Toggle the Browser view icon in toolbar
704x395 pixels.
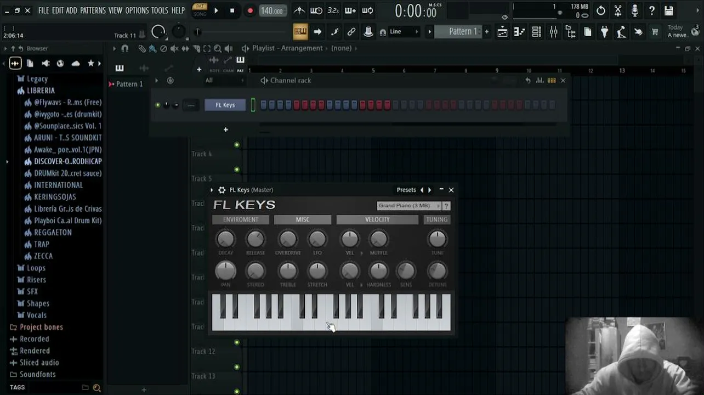[x=571, y=32]
